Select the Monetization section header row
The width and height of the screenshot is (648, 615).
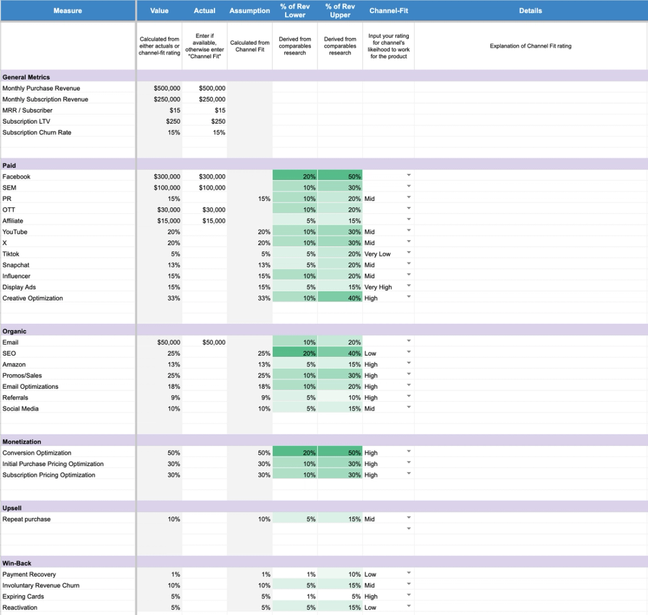(x=324, y=441)
